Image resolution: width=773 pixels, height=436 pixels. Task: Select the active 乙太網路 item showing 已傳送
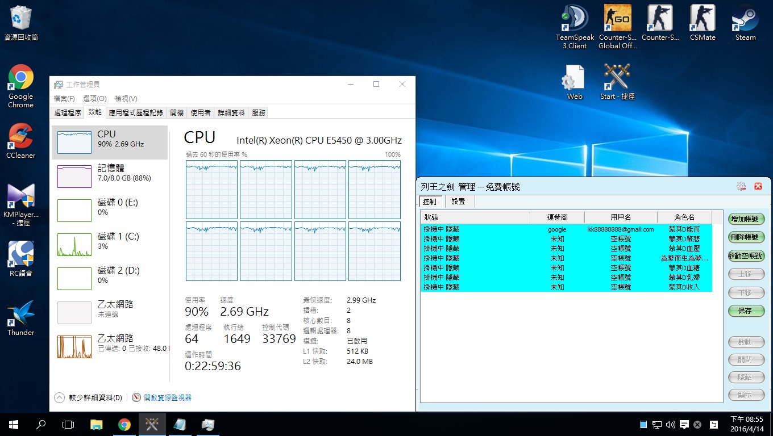(x=110, y=346)
